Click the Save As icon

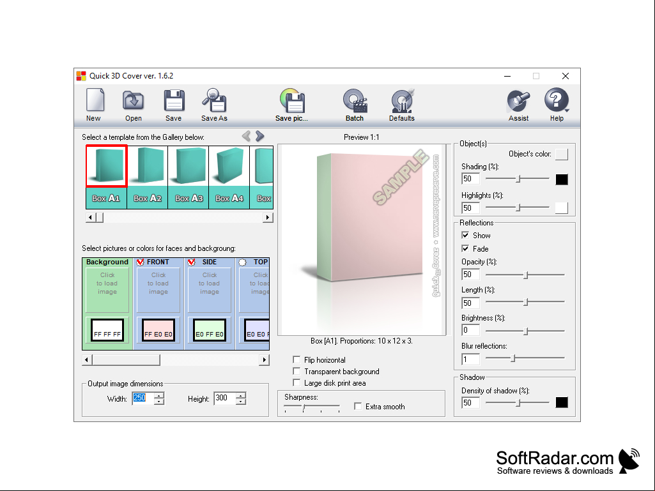click(214, 101)
